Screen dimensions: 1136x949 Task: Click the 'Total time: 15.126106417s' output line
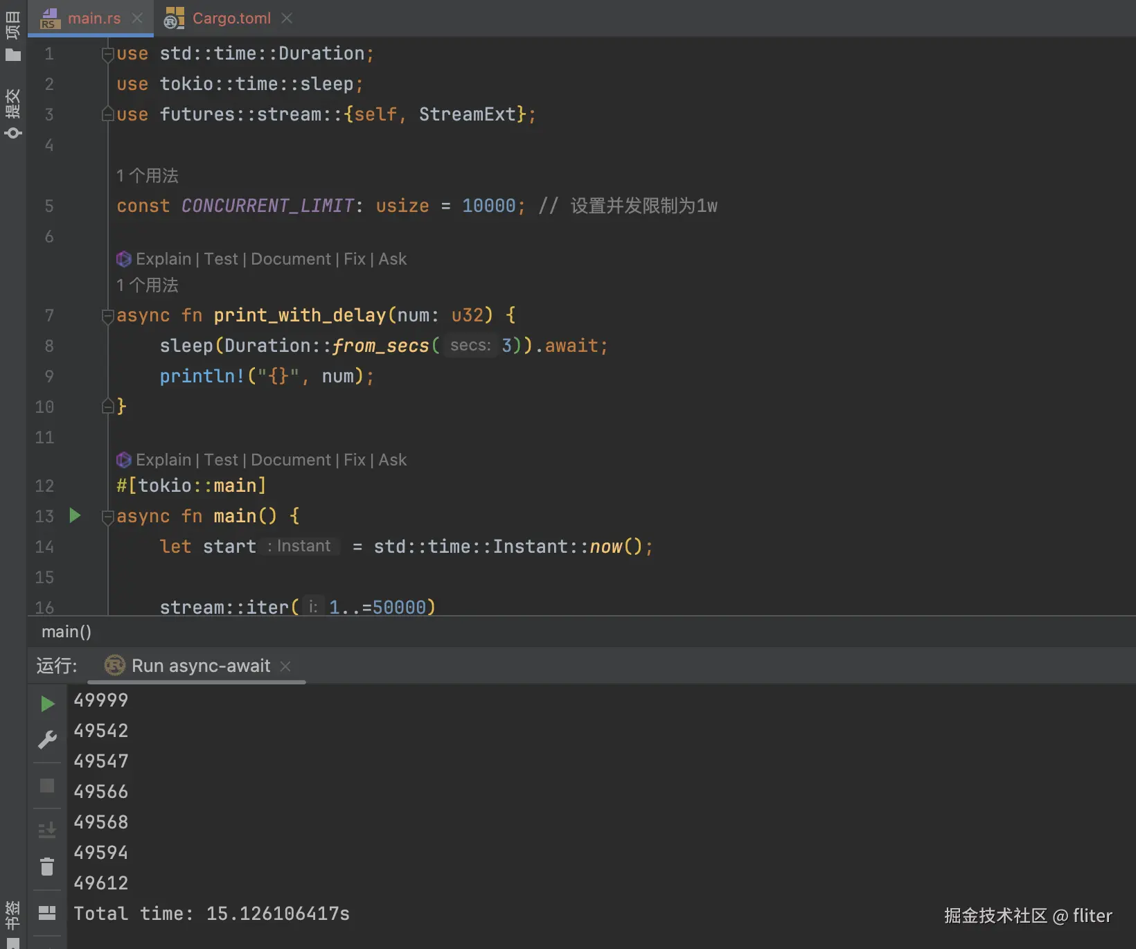coord(211,914)
